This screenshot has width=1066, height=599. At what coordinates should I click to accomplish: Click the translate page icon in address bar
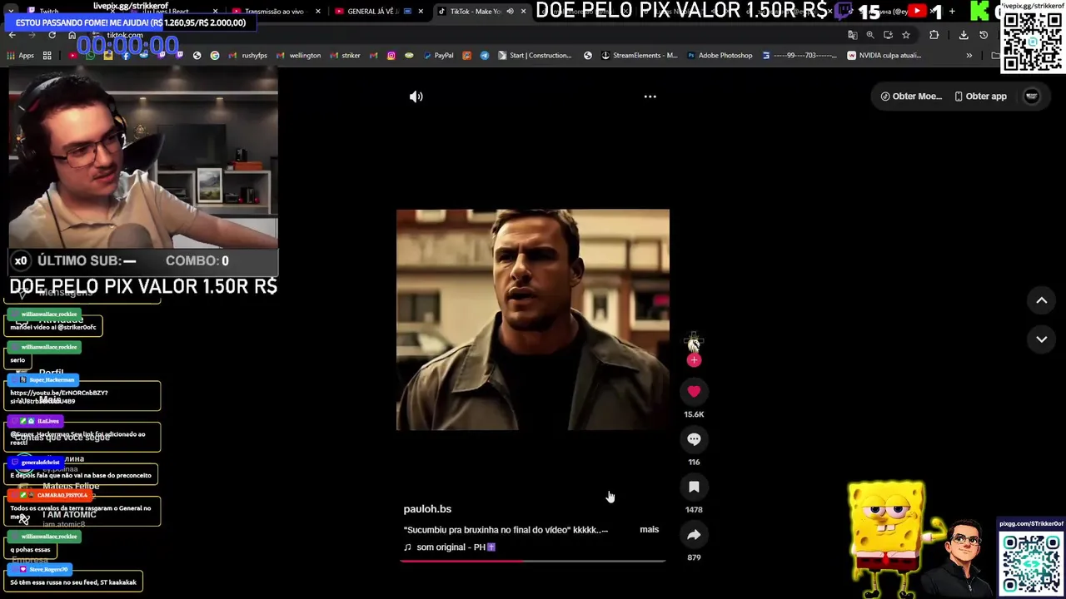(852, 35)
